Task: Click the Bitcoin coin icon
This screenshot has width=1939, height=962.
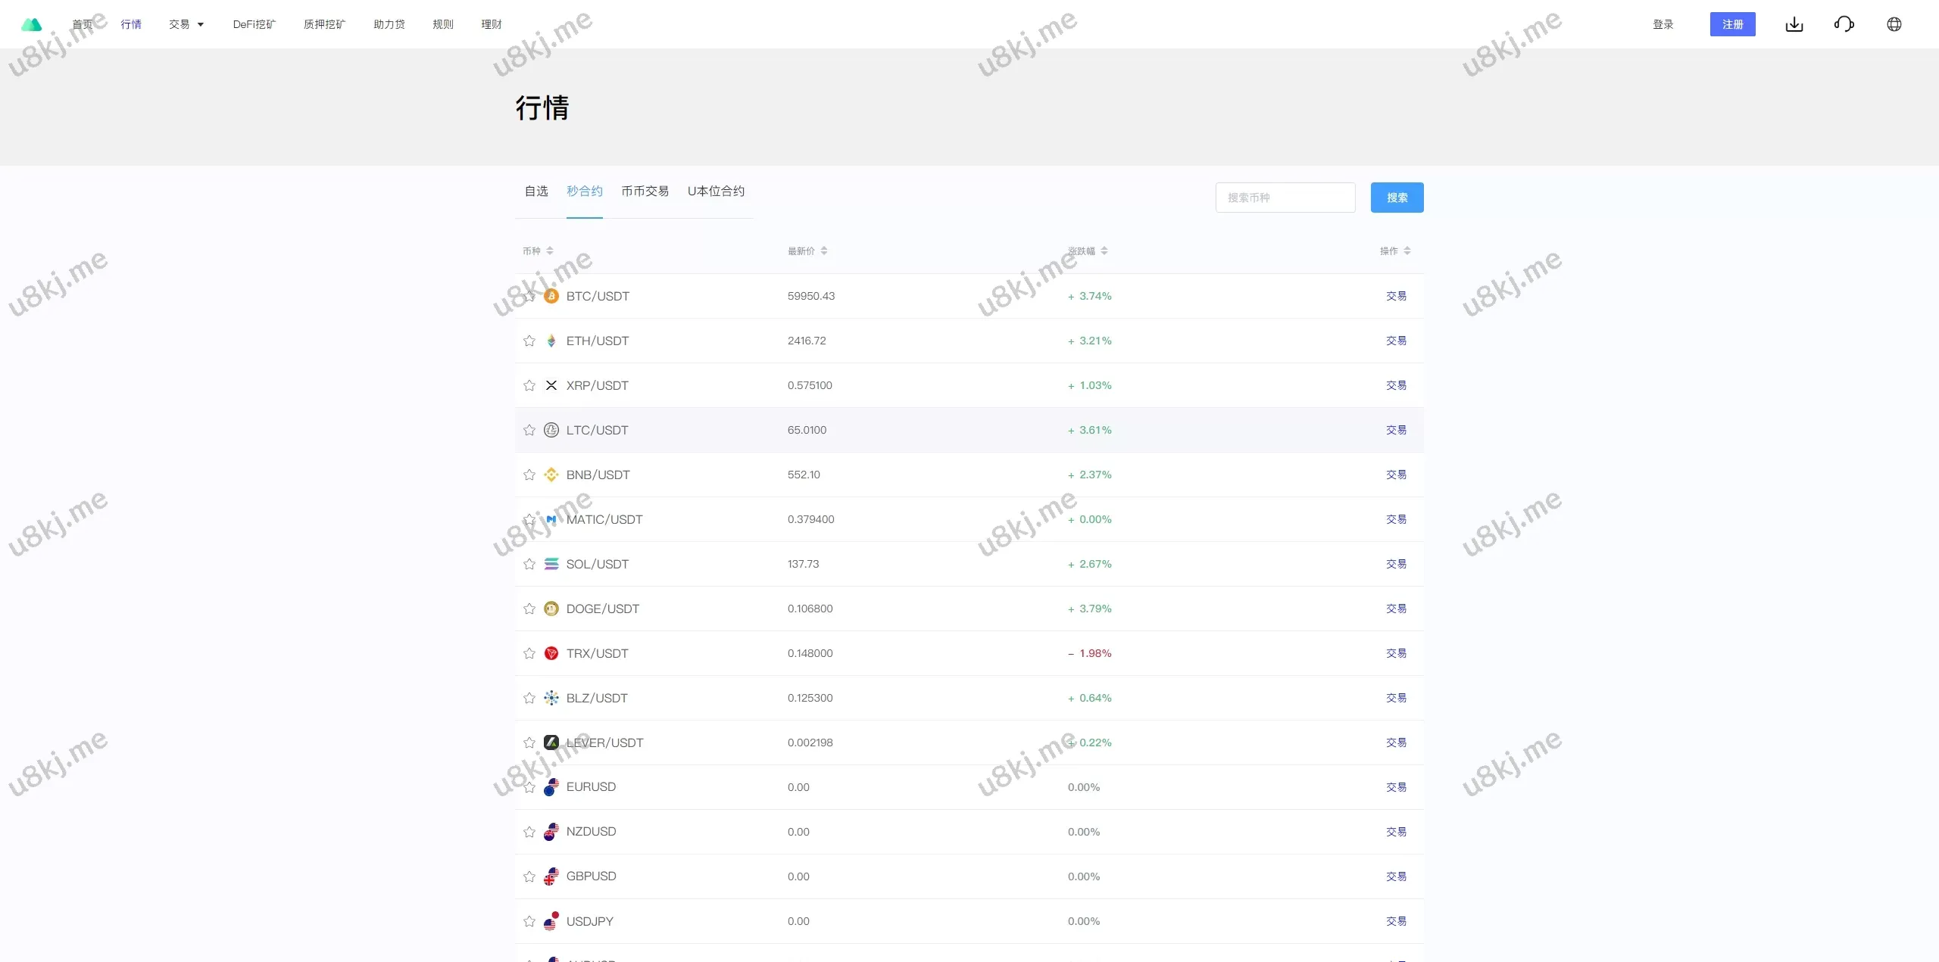Action: click(551, 296)
